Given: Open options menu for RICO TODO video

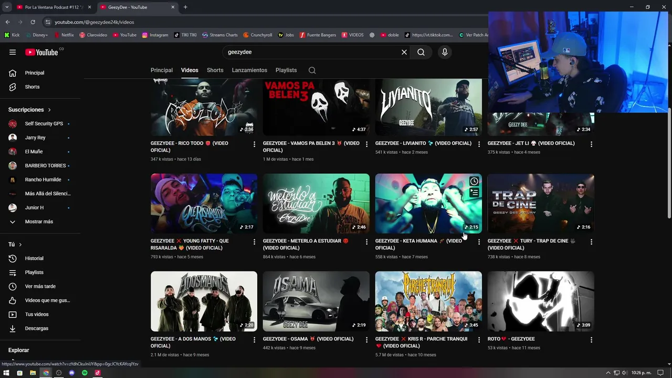Looking at the screenshot, I should point(254,144).
